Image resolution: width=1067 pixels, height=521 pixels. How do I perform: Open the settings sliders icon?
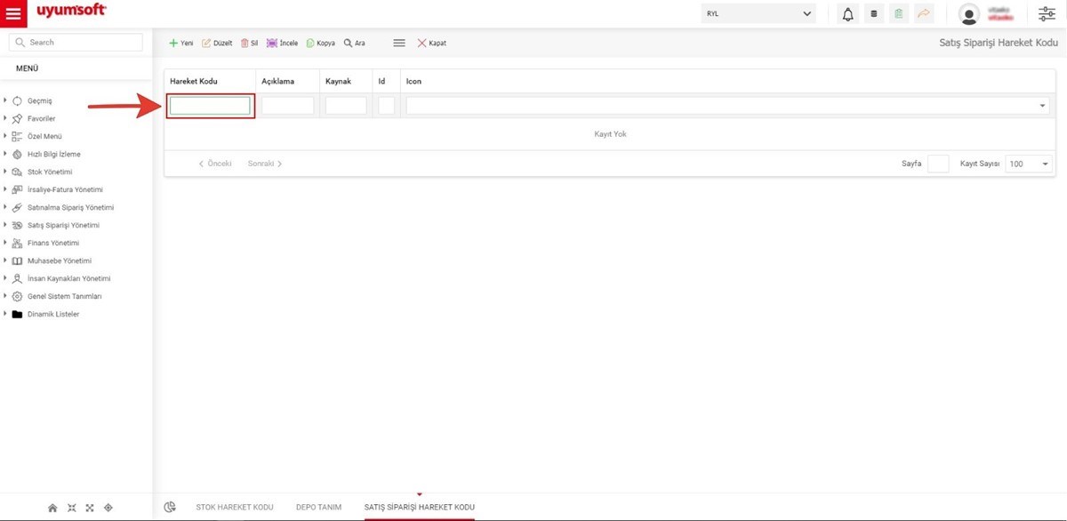1047,14
